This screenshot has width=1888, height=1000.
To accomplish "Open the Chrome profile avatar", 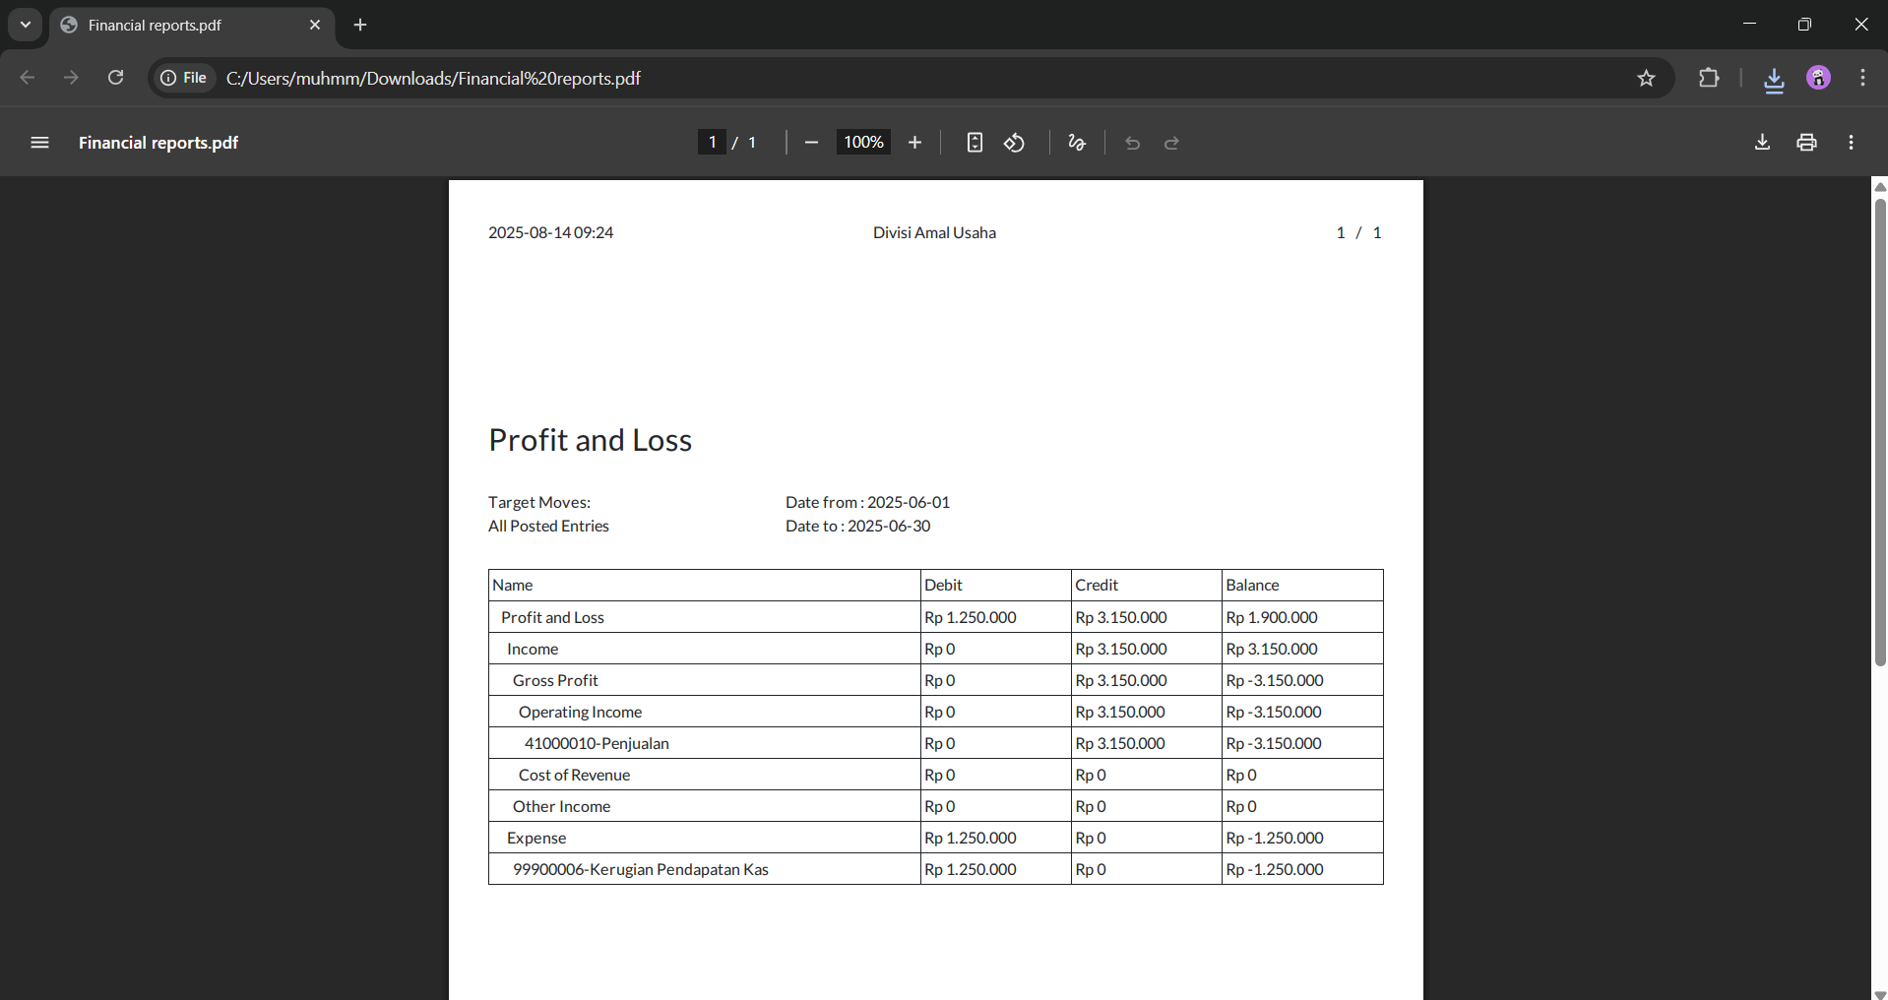I will 1818,78.
